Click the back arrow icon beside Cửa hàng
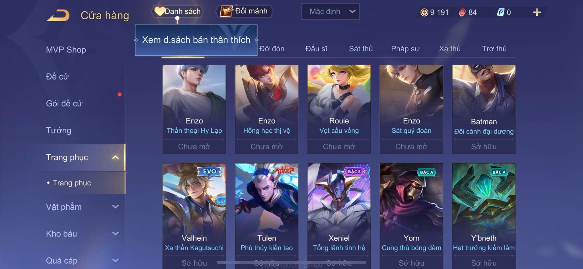 pyautogui.click(x=58, y=15)
